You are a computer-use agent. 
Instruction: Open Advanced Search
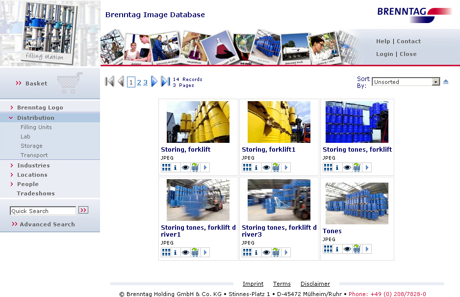click(47, 224)
